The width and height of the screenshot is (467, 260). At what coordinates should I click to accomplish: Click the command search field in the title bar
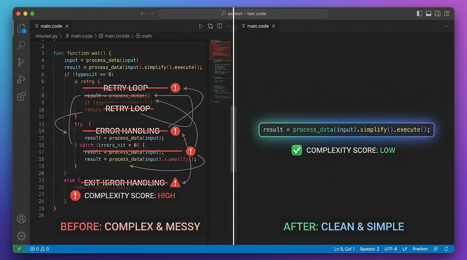point(243,14)
